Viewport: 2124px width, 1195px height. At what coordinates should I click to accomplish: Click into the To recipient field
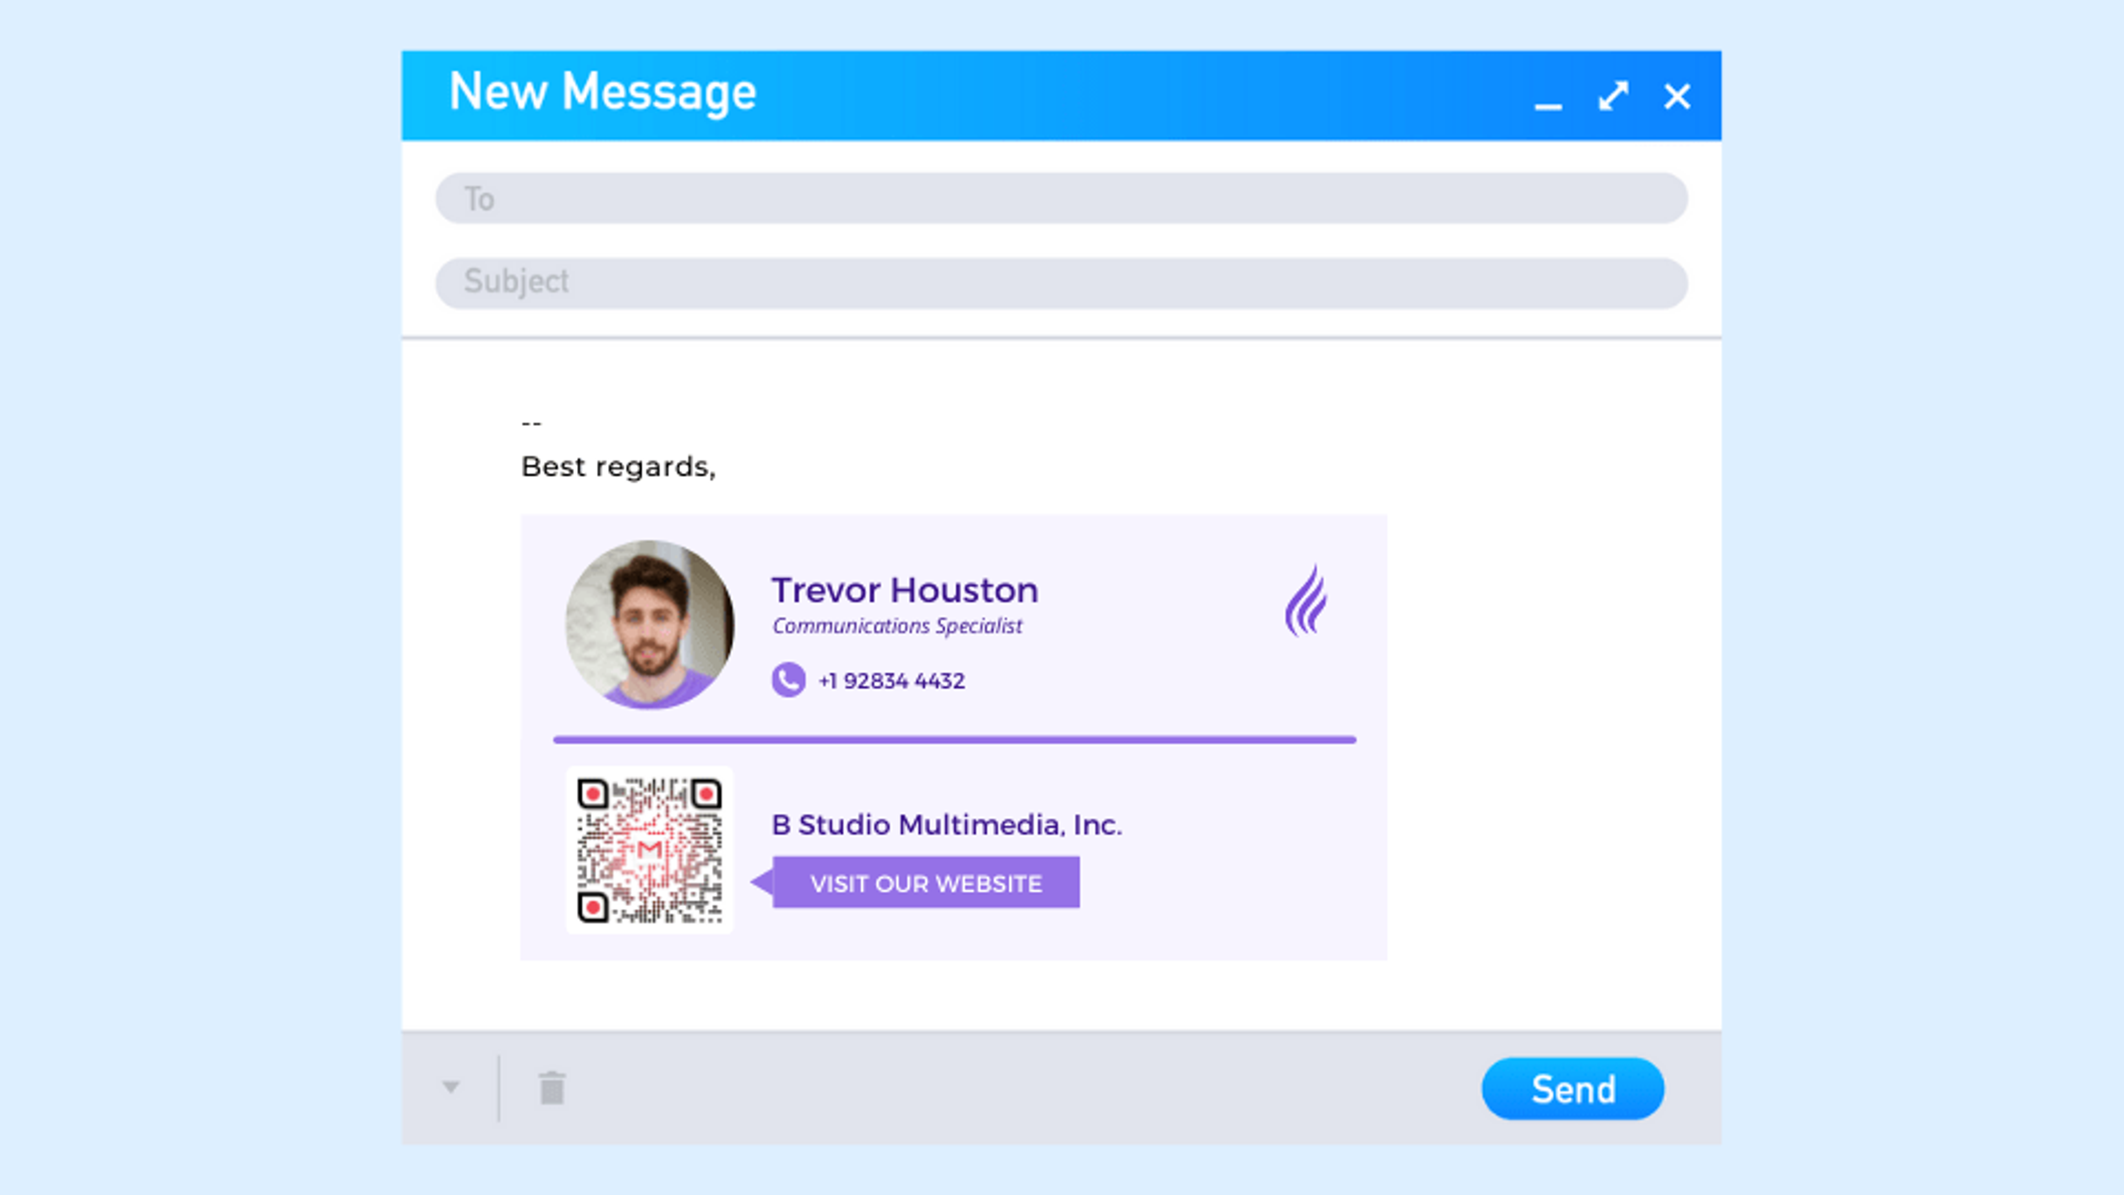1061,198
